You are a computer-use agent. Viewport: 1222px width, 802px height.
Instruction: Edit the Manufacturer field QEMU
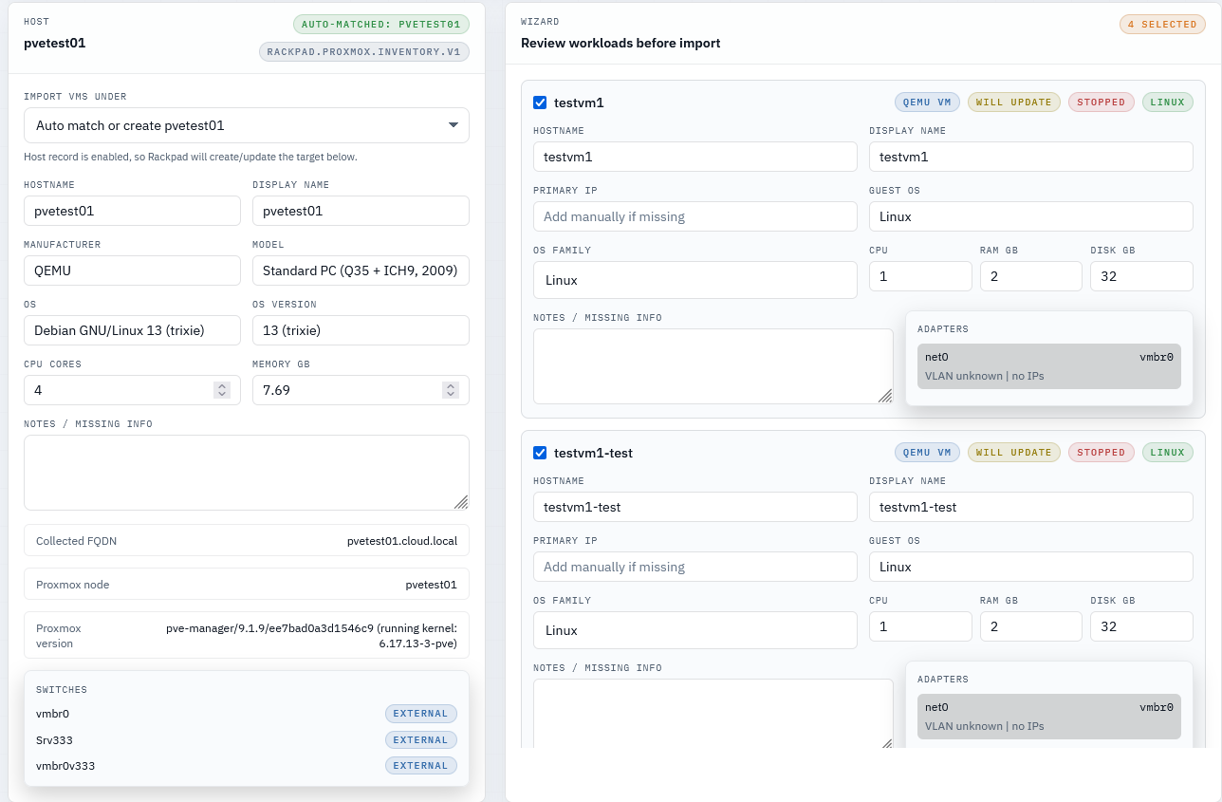tap(132, 270)
